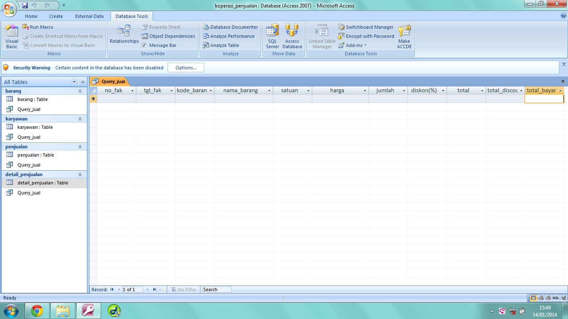Click Make ACCDE
The height and width of the screenshot is (319, 568).
pos(404,37)
